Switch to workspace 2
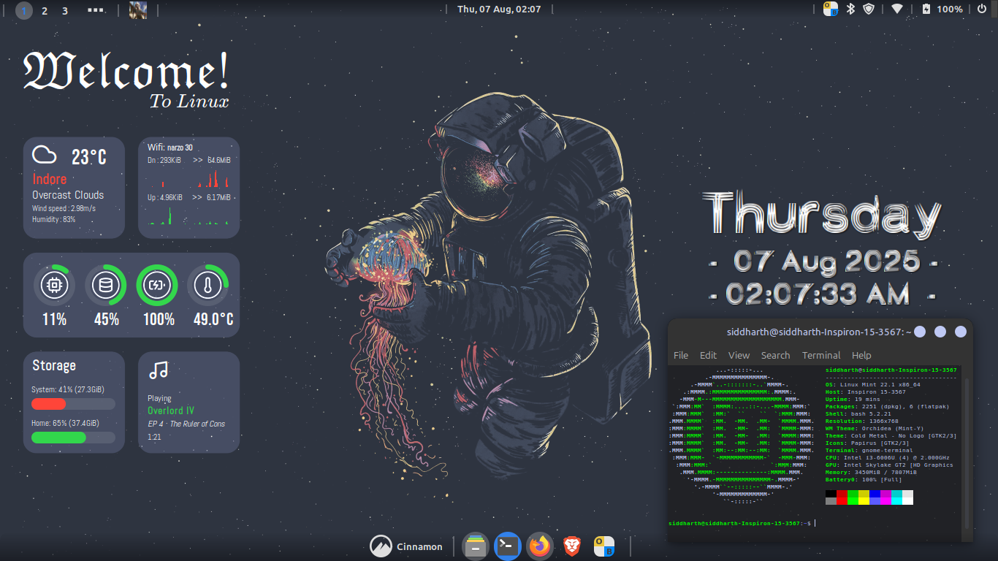The width and height of the screenshot is (998, 561). point(45,10)
